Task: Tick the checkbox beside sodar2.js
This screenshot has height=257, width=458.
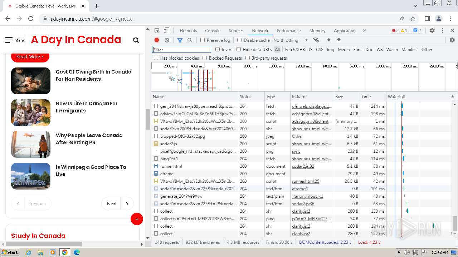Action: (x=156, y=144)
